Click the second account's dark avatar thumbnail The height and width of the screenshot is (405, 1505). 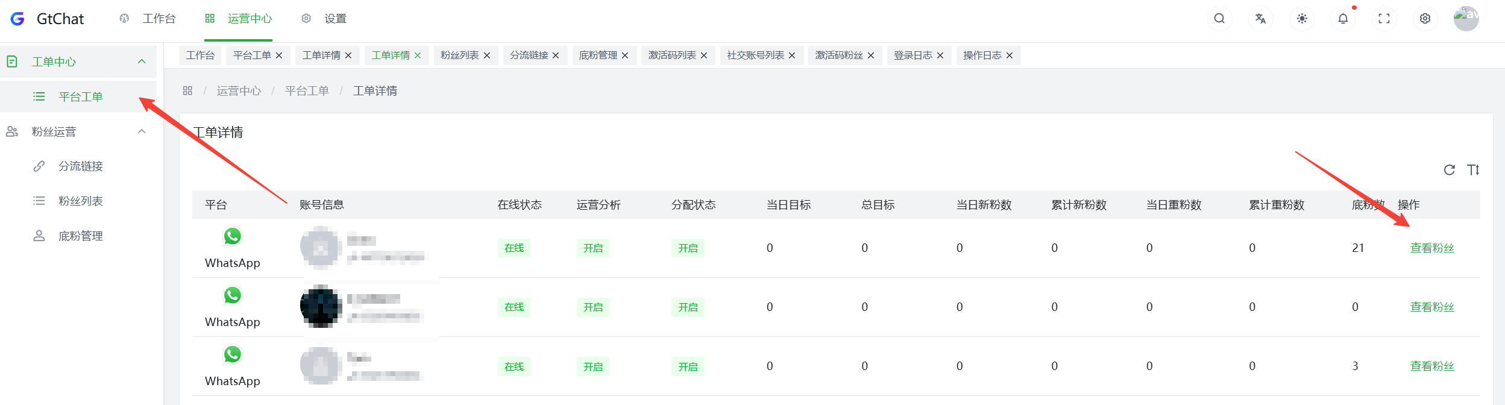click(x=321, y=307)
